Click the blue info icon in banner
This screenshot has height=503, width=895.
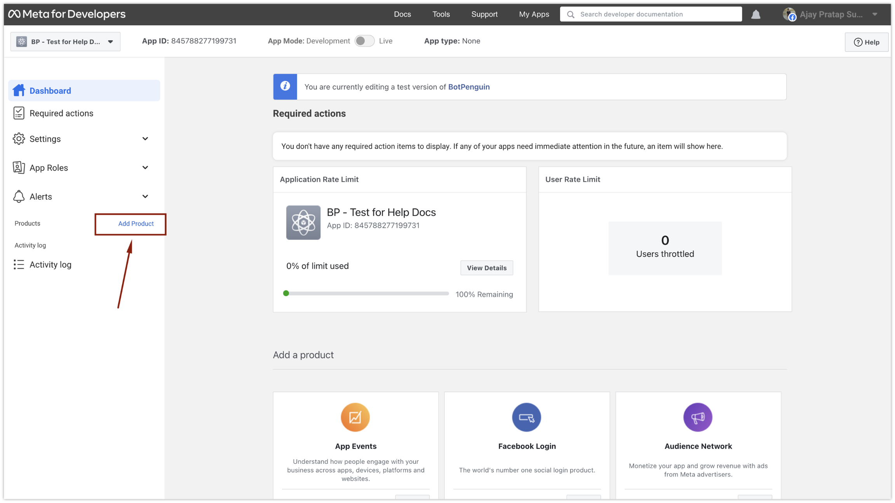(x=285, y=87)
